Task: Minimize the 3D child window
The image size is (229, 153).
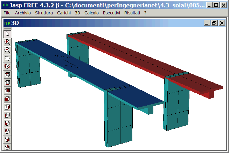Action: coord(207,23)
